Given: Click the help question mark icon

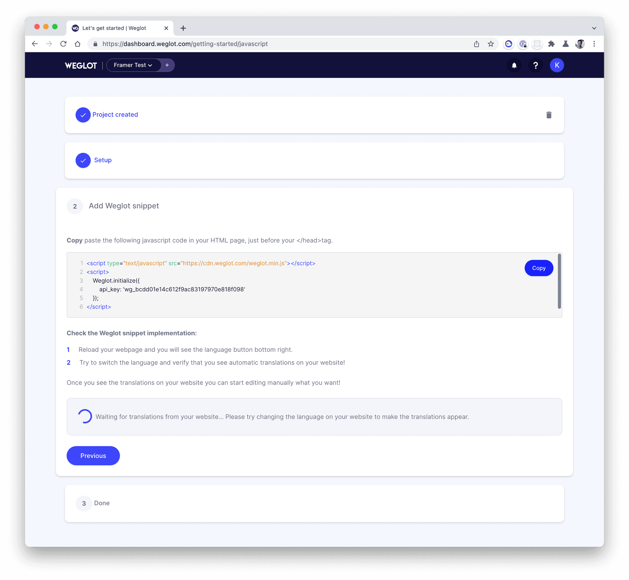Looking at the screenshot, I should click(x=535, y=65).
